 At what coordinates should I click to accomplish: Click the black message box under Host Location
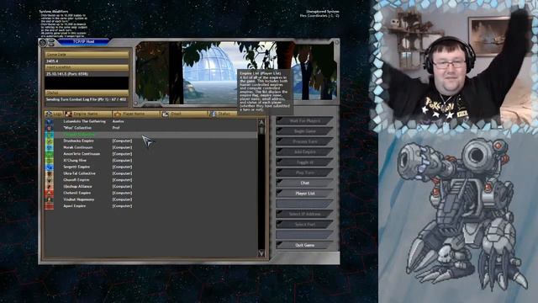click(x=87, y=83)
